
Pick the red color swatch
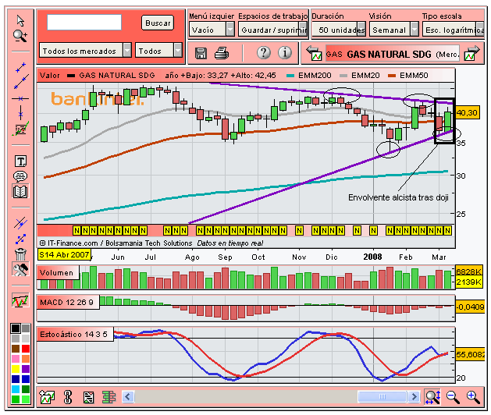[x=26, y=349]
